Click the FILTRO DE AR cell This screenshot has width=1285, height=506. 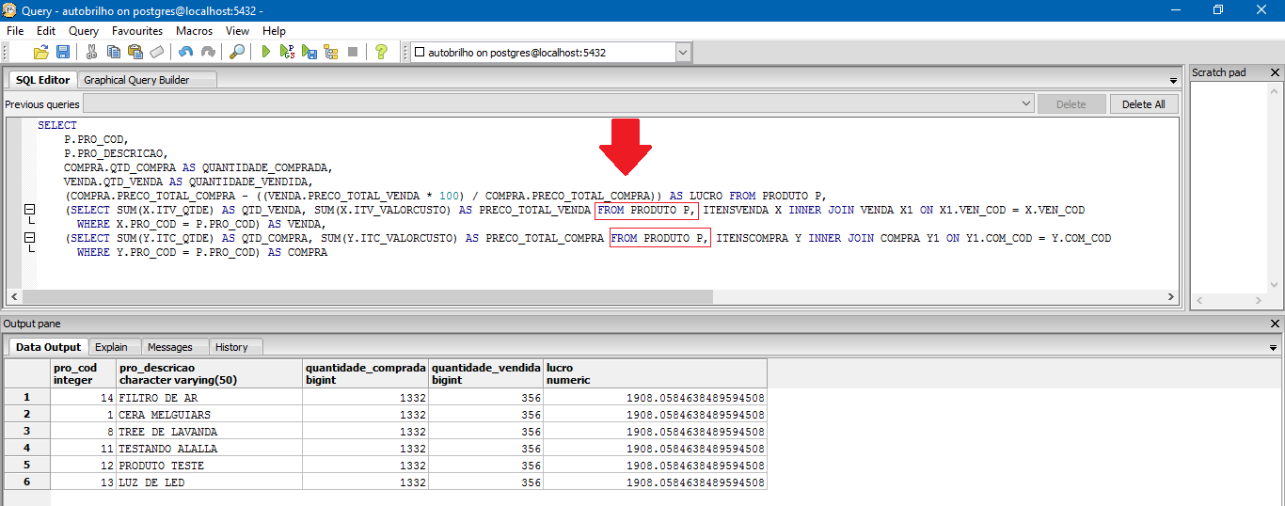[x=209, y=398]
